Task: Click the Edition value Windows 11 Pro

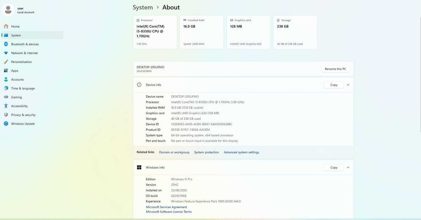Action: point(182,179)
